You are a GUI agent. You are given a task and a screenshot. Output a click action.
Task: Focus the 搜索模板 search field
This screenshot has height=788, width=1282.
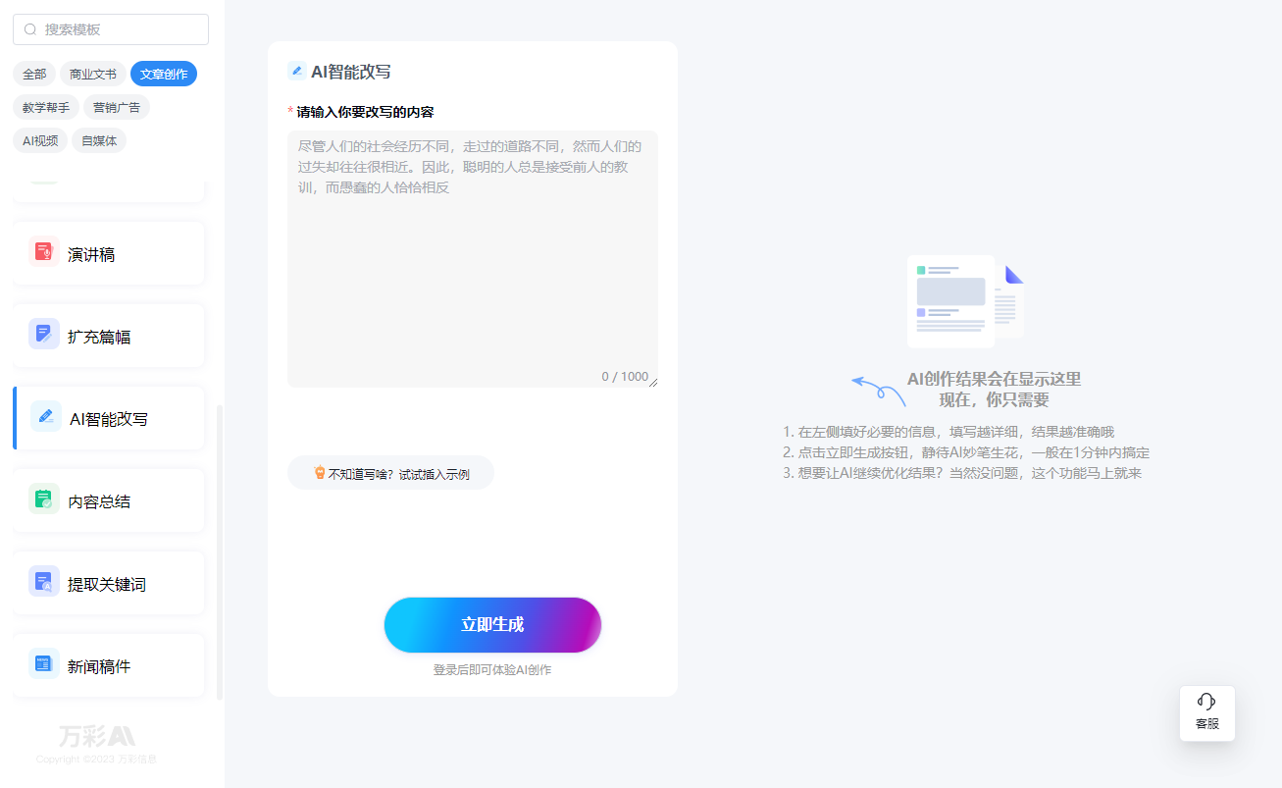pos(111,29)
